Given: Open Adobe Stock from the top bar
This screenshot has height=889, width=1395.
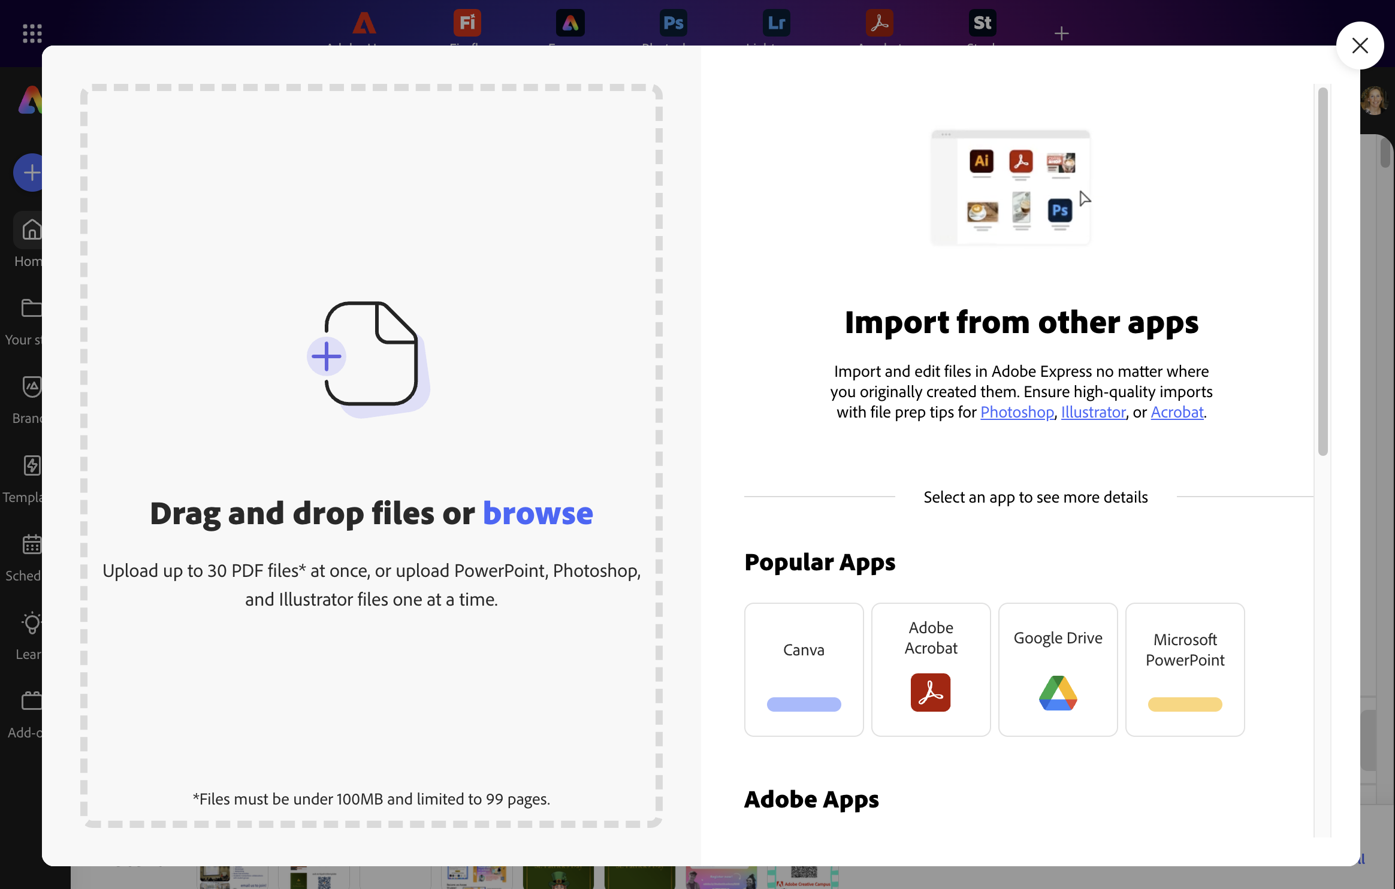Looking at the screenshot, I should [x=982, y=23].
